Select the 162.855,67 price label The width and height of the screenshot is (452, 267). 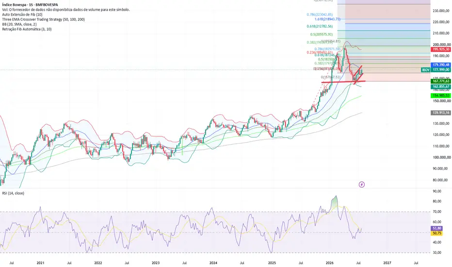440,86
